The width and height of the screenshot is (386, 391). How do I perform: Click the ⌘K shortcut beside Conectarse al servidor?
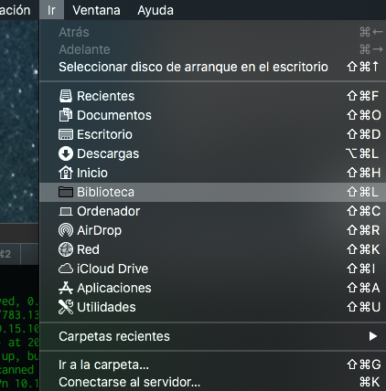[370, 382]
